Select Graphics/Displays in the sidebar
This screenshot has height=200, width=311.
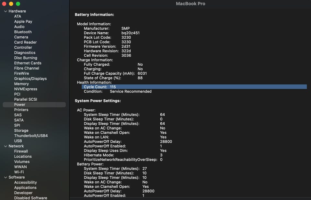(x=30, y=79)
